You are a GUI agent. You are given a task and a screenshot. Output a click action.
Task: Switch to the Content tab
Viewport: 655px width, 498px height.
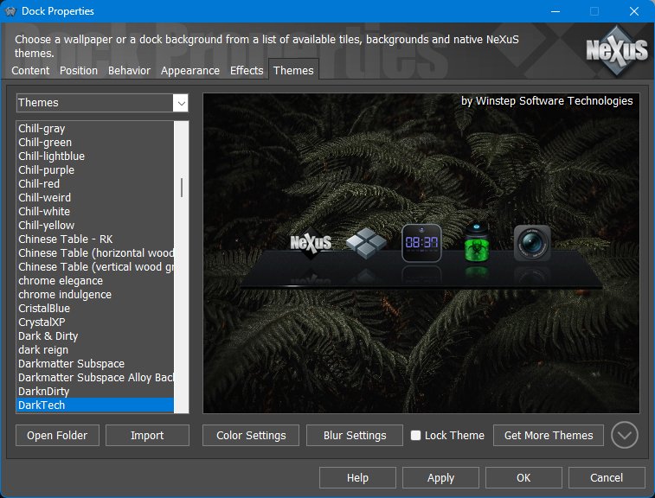click(30, 71)
